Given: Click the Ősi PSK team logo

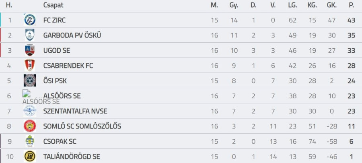Looking at the screenshot, I should tap(29, 80).
